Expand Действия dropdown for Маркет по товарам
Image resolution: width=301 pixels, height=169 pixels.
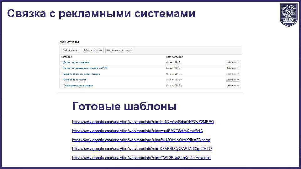233,79
